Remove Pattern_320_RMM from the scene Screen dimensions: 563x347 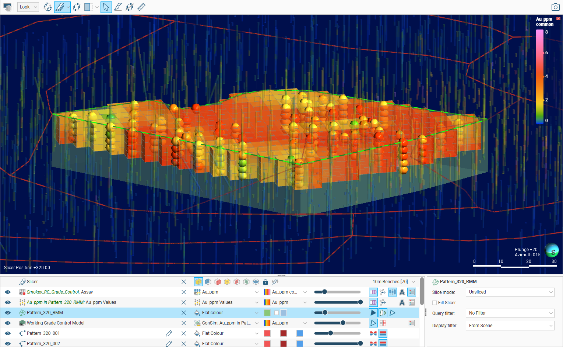184,313
